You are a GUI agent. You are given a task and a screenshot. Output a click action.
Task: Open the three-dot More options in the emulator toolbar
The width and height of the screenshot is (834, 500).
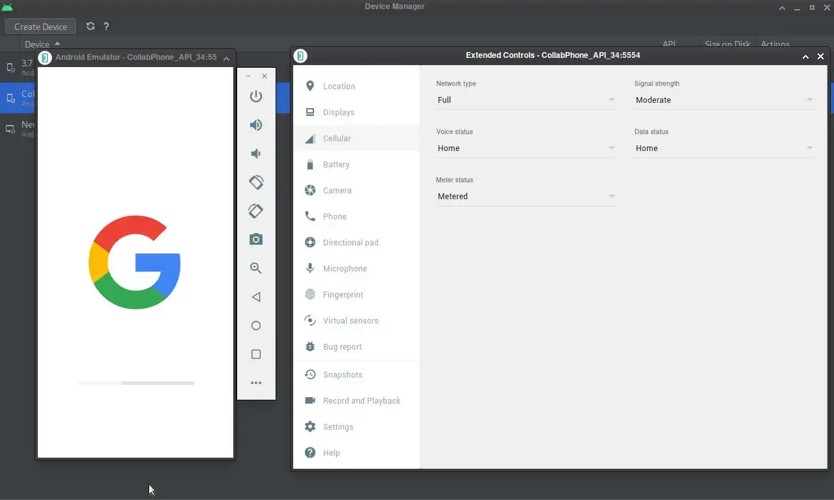click(256, 383)
